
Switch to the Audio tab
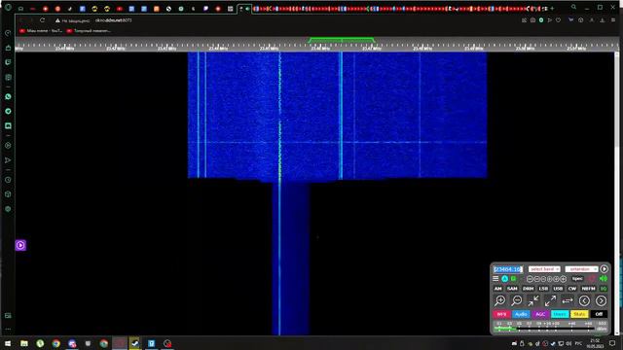click(x=521, y=314)
